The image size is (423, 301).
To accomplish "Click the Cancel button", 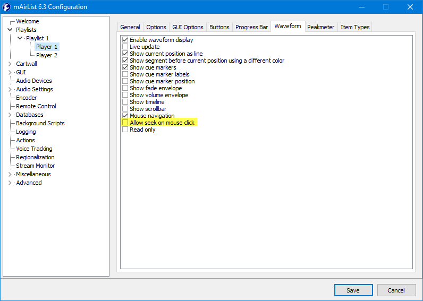I will coord(396,290).
